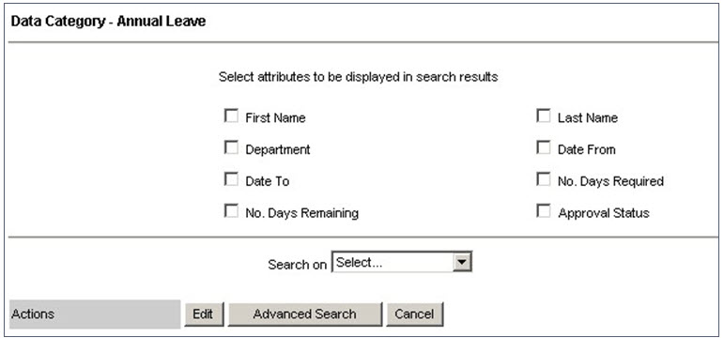Click the 'Search on' label text
The width and height of the screenshot is (724, 338).
(297, 265)
